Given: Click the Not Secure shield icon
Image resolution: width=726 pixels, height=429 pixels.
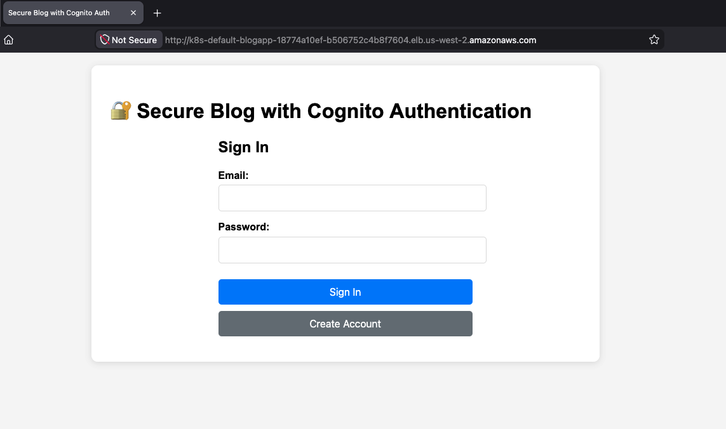Looking at the screenshot, I should click(x=105, y=40).
